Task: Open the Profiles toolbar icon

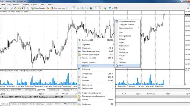Action: (x=5, y=8)
